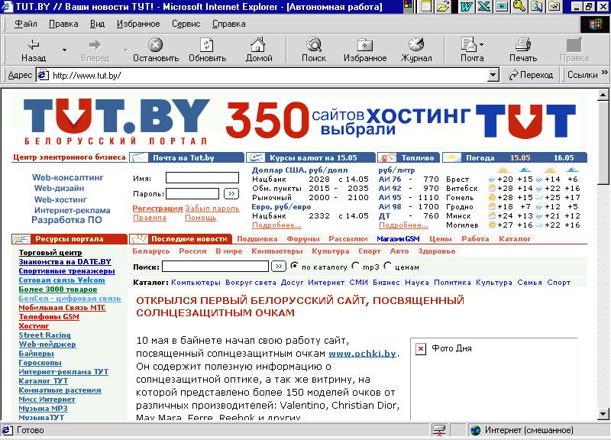Screen dimensions: 611x440
Task: Launch Microsoft Word from shortcut bar
Action: coord(466,6)
